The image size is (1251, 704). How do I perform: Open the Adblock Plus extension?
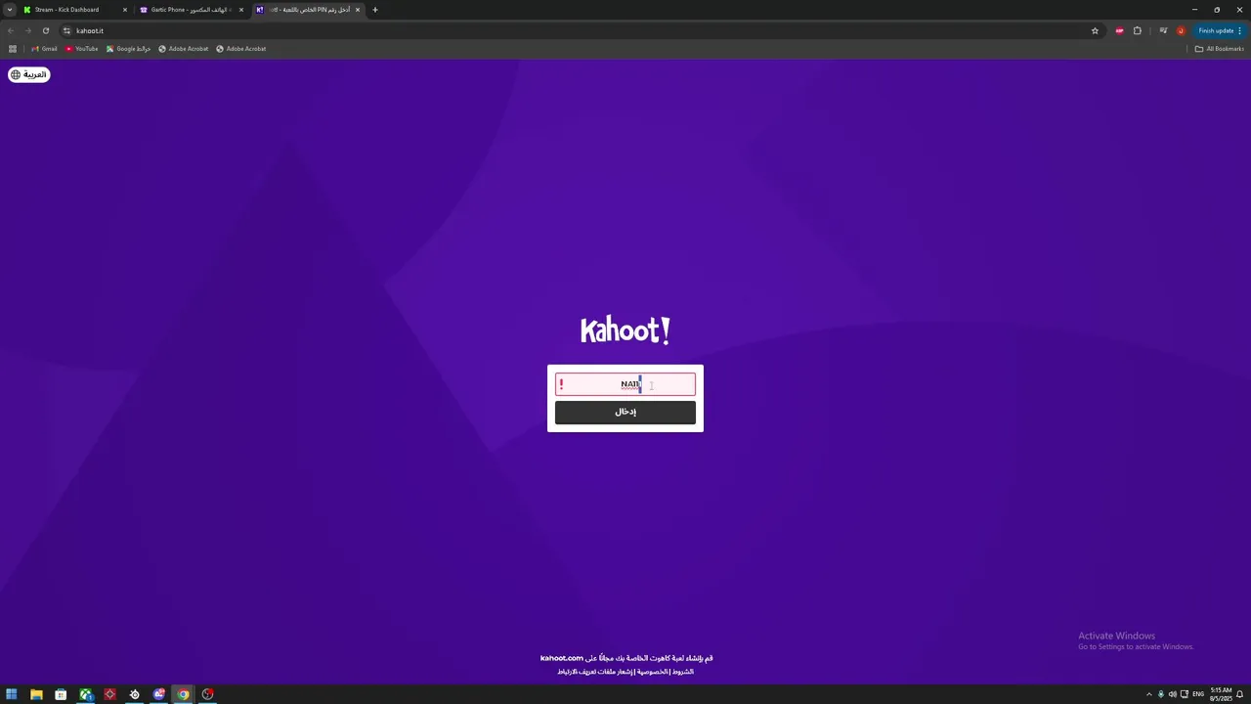(x=1120, y=30)
